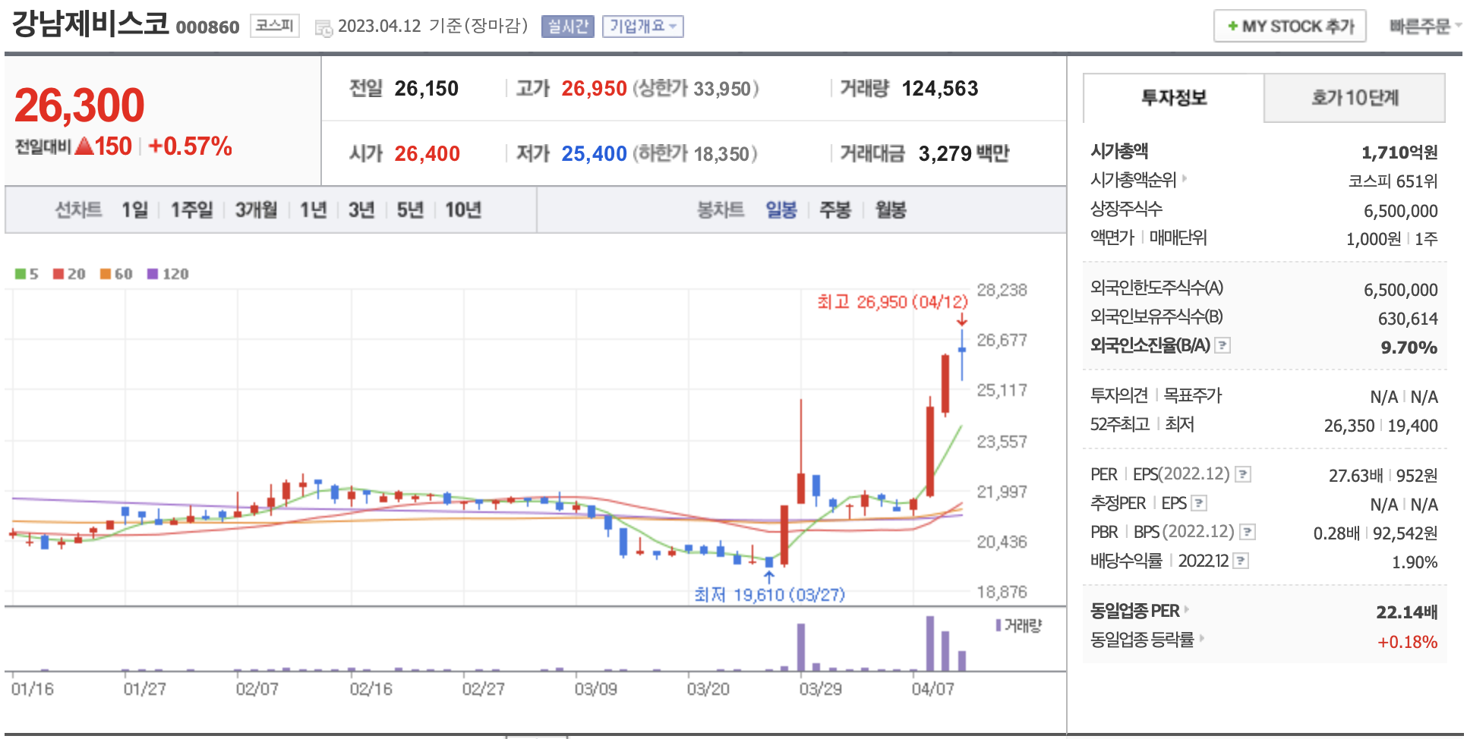Screen dimensions: 1467x739
Task: Click the 최고 26,950 marker on chart
Action: (892, 303)
